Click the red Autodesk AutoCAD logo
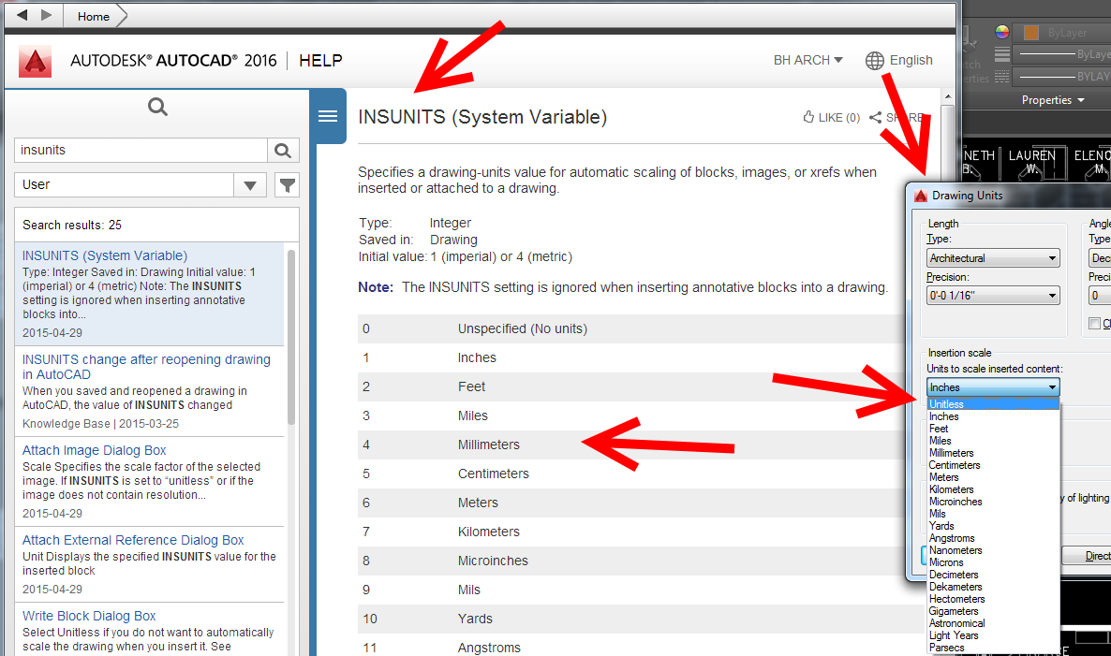The image size is (1111, 656). coord(35,61)
